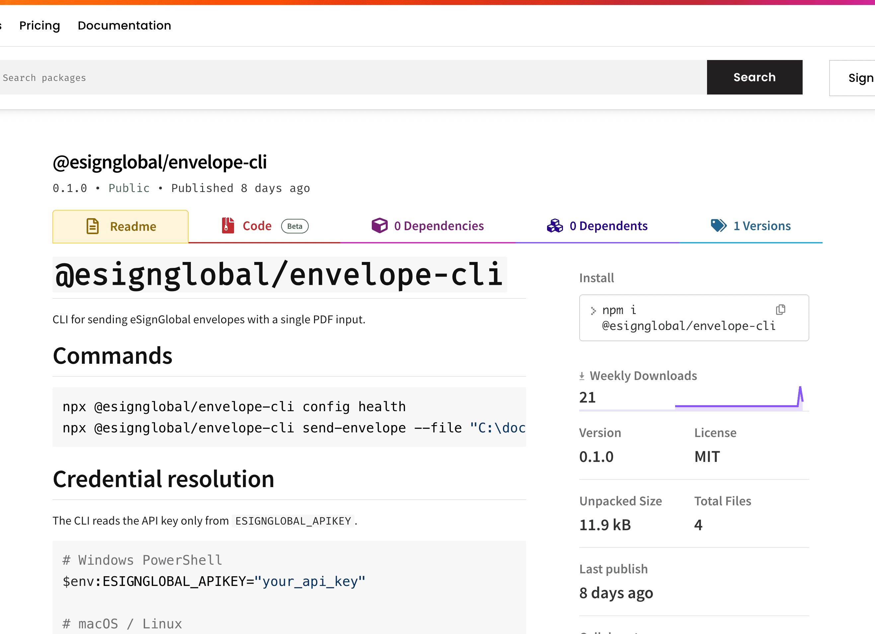Click the $env:ESIGNGLOBAL_APIKEY PowerShell line
Image resolution: width=875 pixels, height=634 pixels.
pos(214,581)
